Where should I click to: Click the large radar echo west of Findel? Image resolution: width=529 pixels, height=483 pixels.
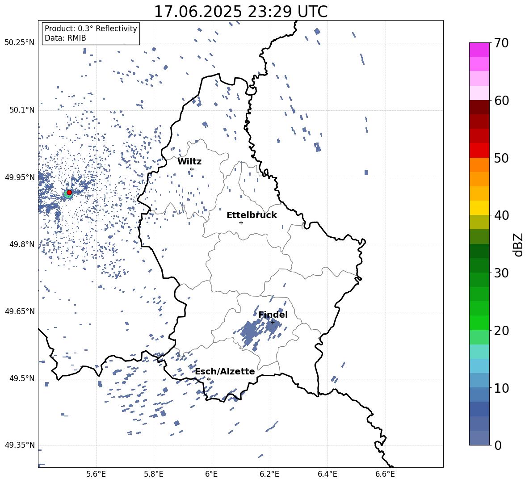[x=250, y=332]
